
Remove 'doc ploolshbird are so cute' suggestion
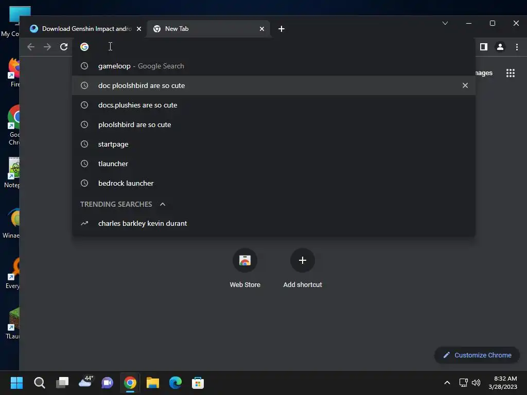pos(465,85)
